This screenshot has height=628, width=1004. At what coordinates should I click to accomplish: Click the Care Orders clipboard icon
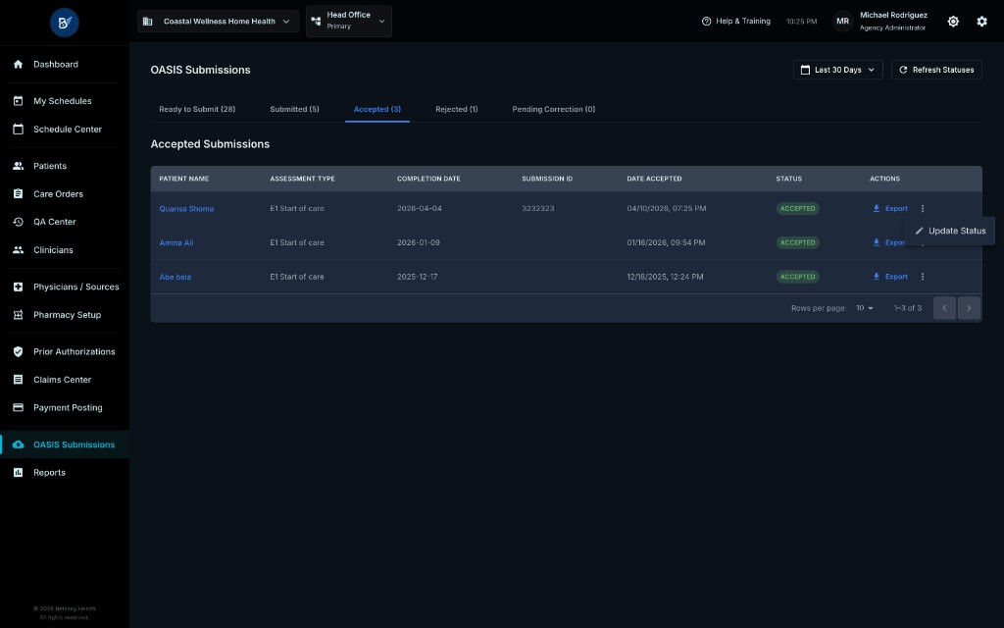(x=18, y=193)
